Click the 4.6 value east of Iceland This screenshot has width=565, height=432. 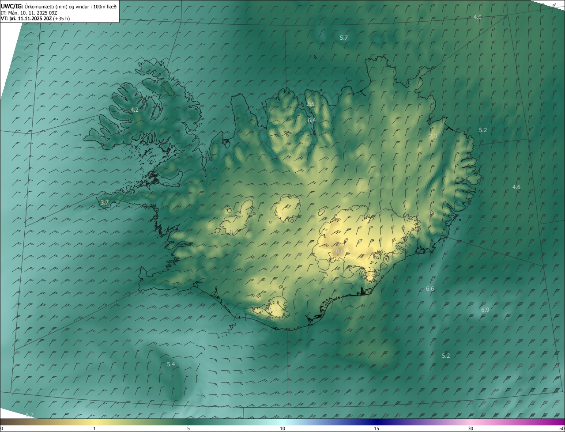pos(516,187)
